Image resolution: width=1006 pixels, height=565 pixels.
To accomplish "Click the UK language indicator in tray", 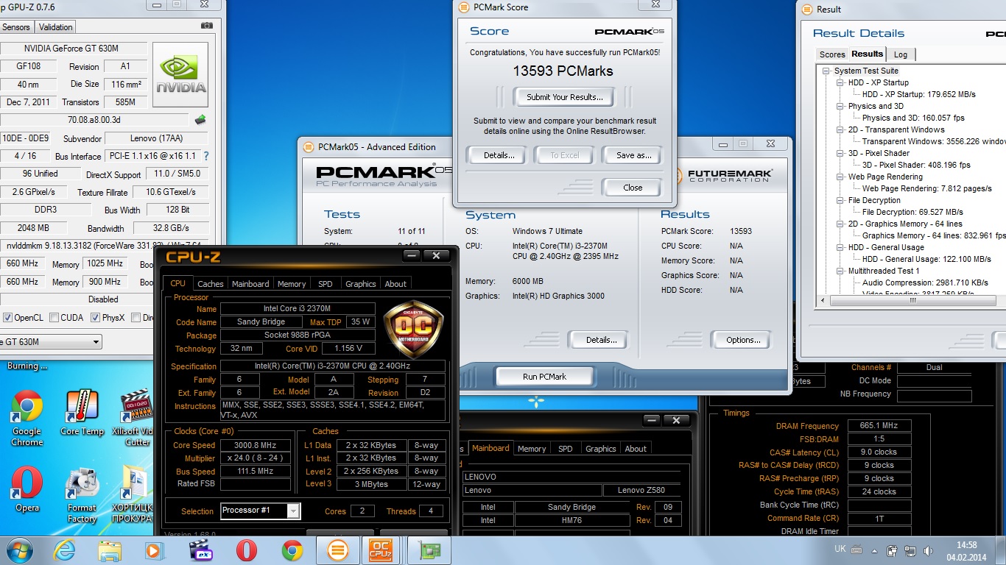I will 840,549.
